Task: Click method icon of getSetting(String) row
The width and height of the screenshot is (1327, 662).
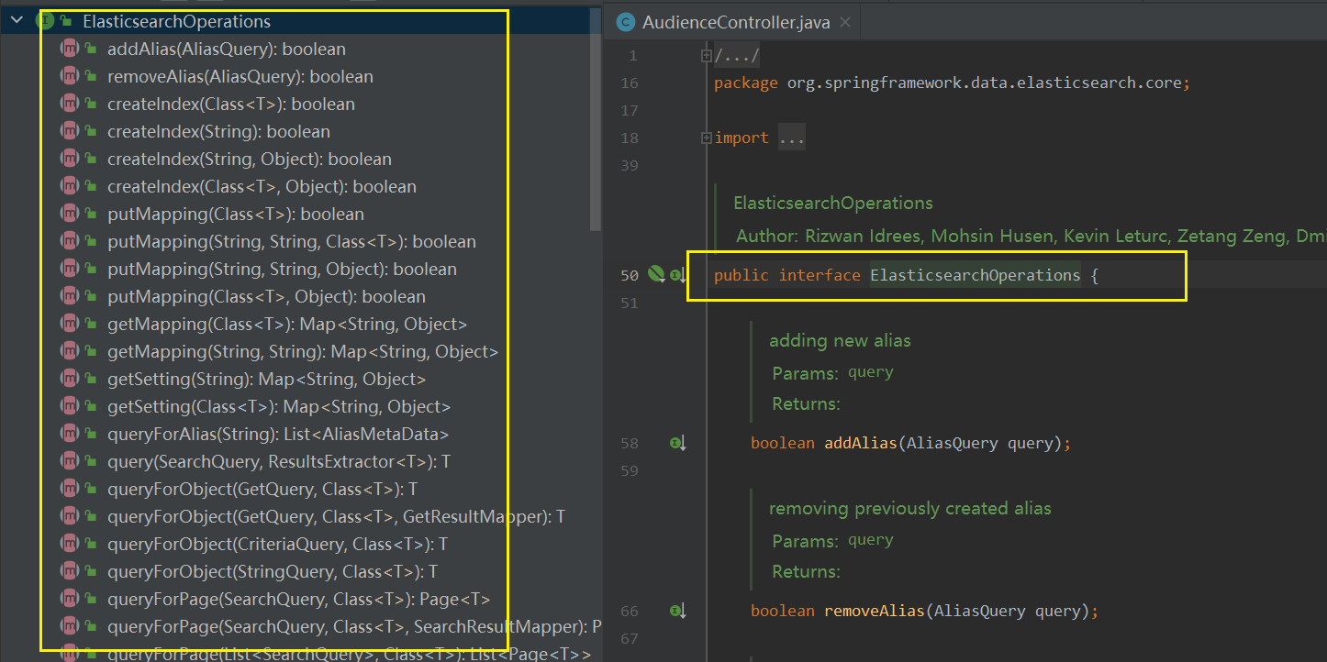Action: point(69,379)
